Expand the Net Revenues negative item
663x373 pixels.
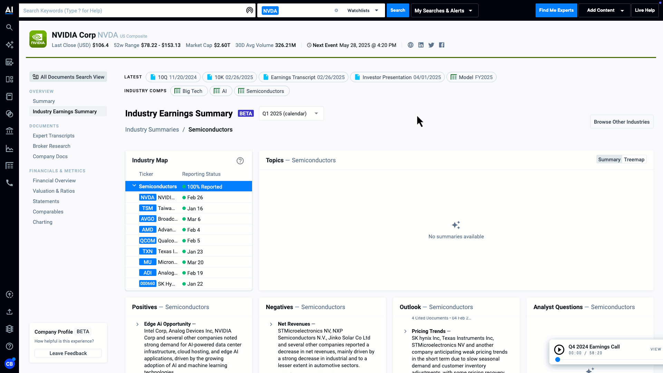coord(271,324)
